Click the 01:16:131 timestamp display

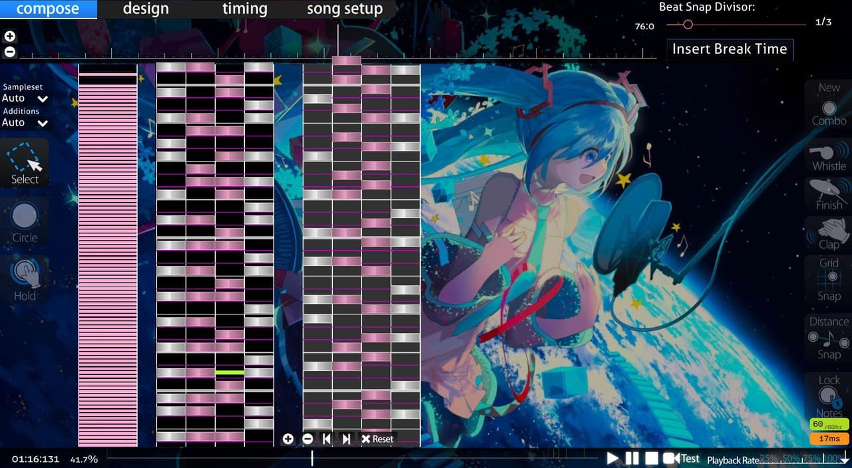35,459
